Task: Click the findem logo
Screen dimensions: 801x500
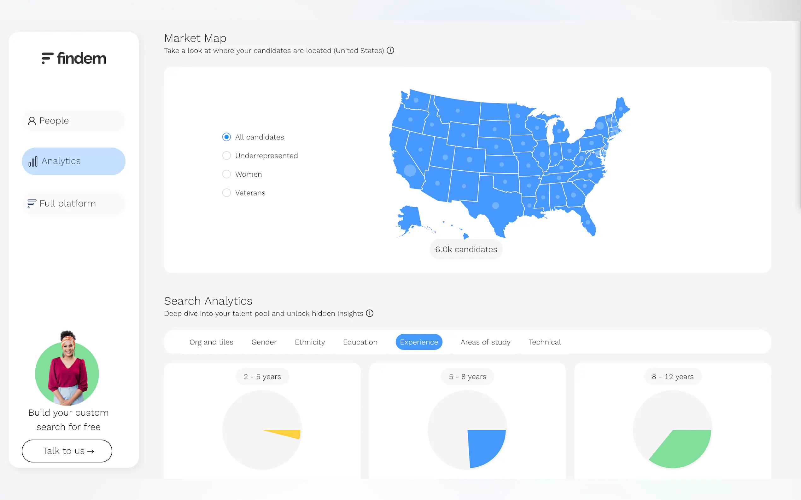Action: click(74, 58)
